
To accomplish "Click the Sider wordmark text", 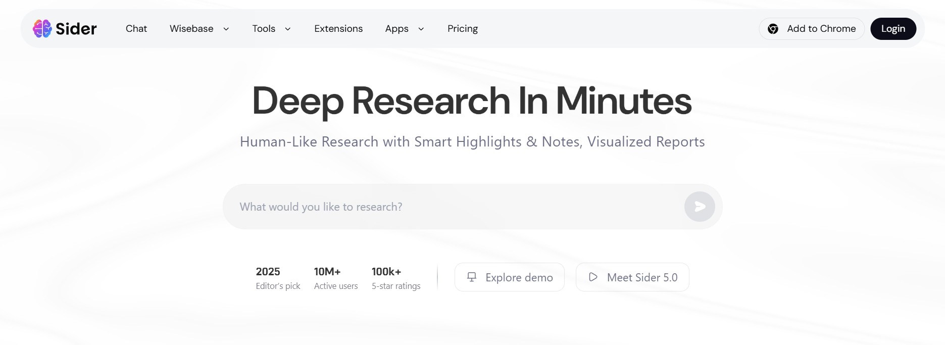I will coord(76,29).
